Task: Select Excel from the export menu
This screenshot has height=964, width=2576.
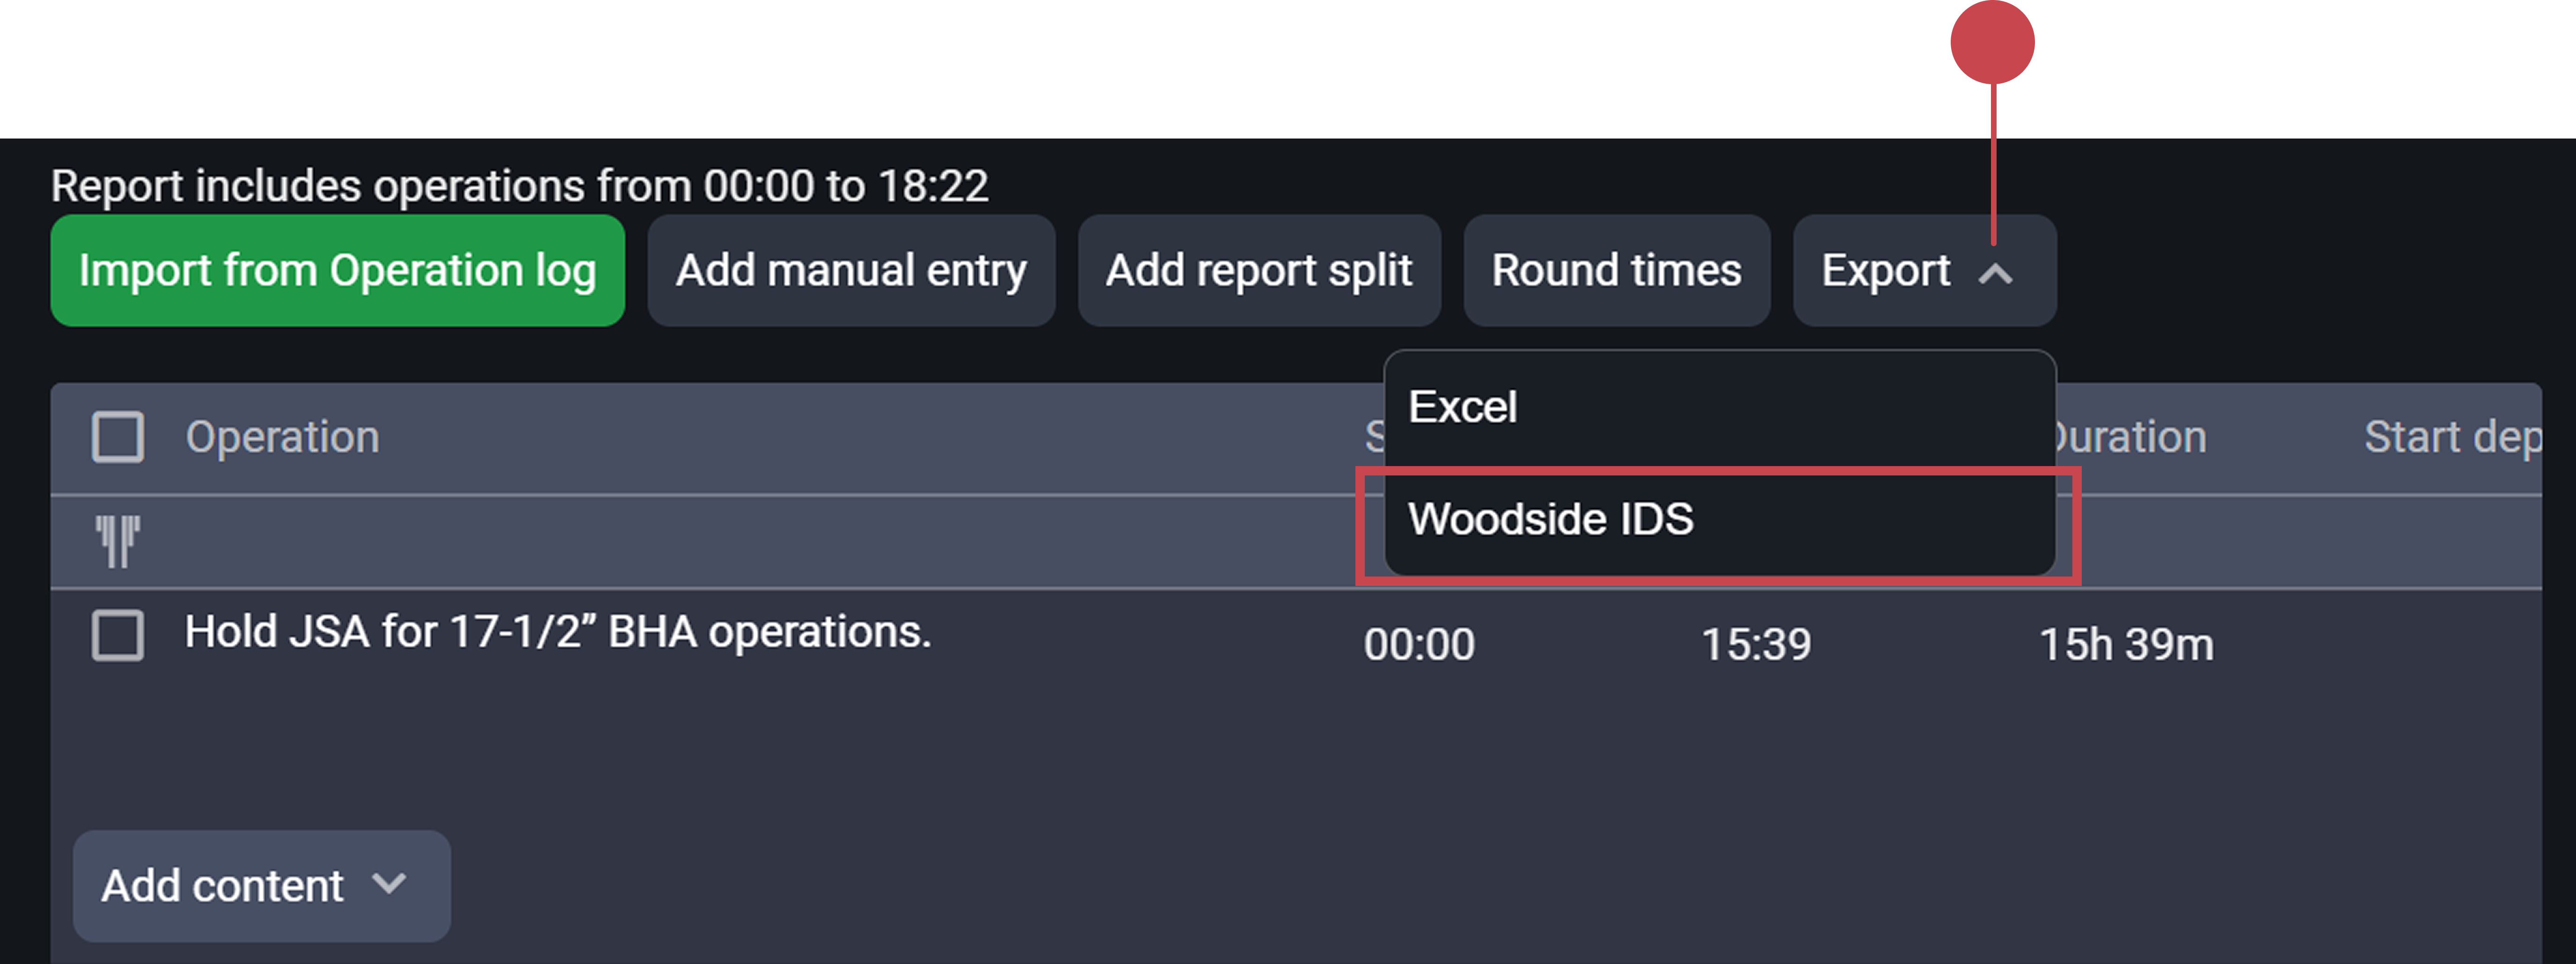Action: [x=1463, y=406]
